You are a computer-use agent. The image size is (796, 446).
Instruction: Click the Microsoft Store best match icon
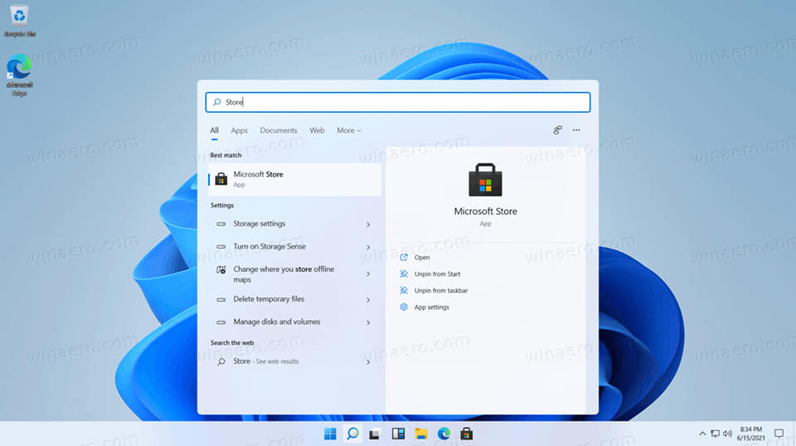[221, 179]
